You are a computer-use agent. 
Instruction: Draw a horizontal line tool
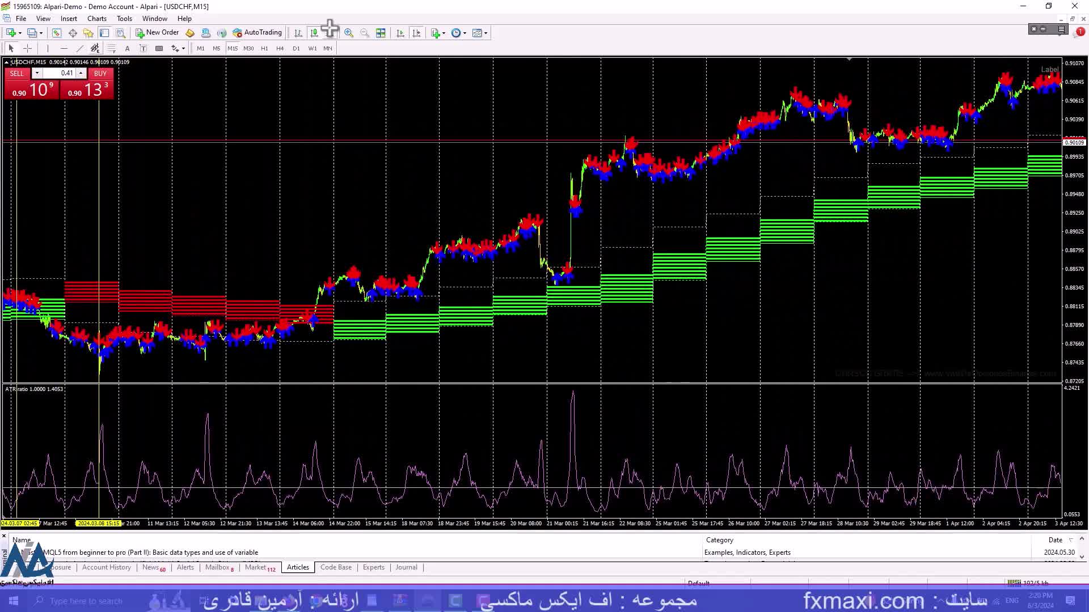point(64,48)
